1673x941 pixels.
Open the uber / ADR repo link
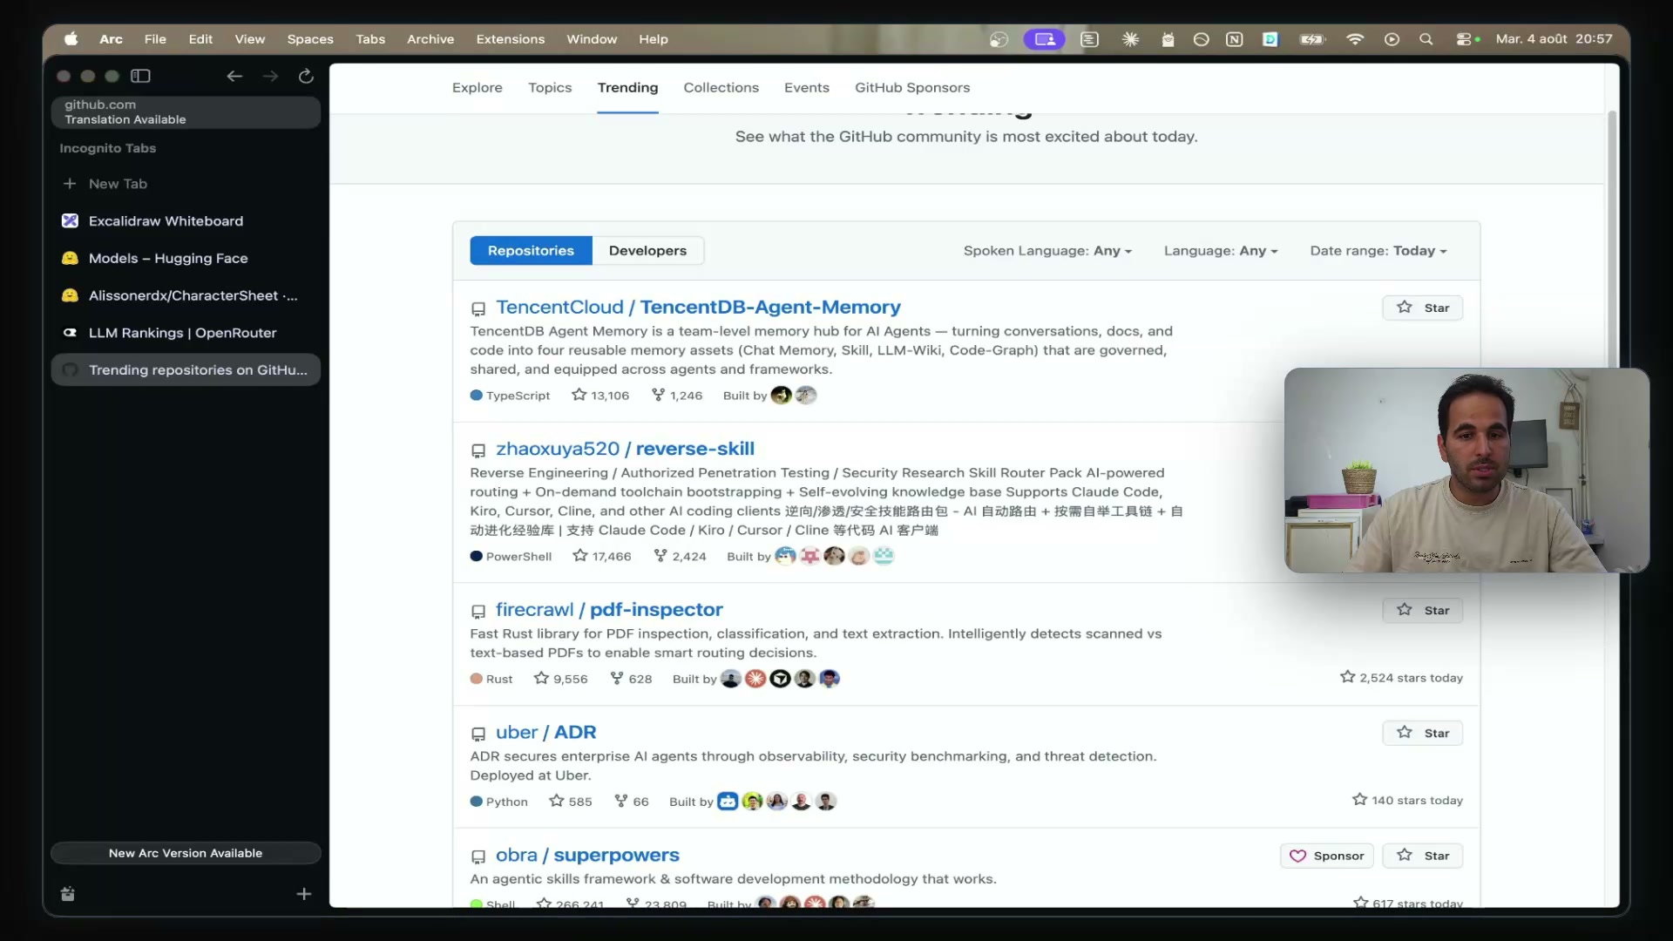(x=545, y=732)
